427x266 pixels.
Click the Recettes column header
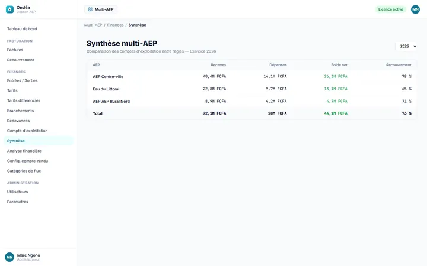tap(218, 65)
